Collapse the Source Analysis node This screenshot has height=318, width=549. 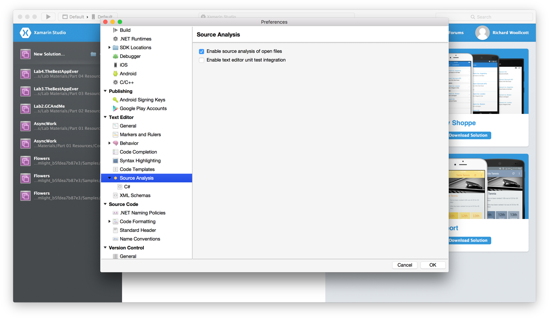coord(109,178)
